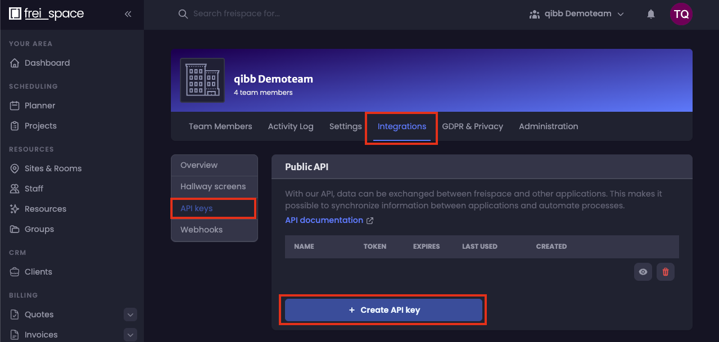Open the qibb Demoteam team dropdown
719x342 pixels.
(577, 14)
